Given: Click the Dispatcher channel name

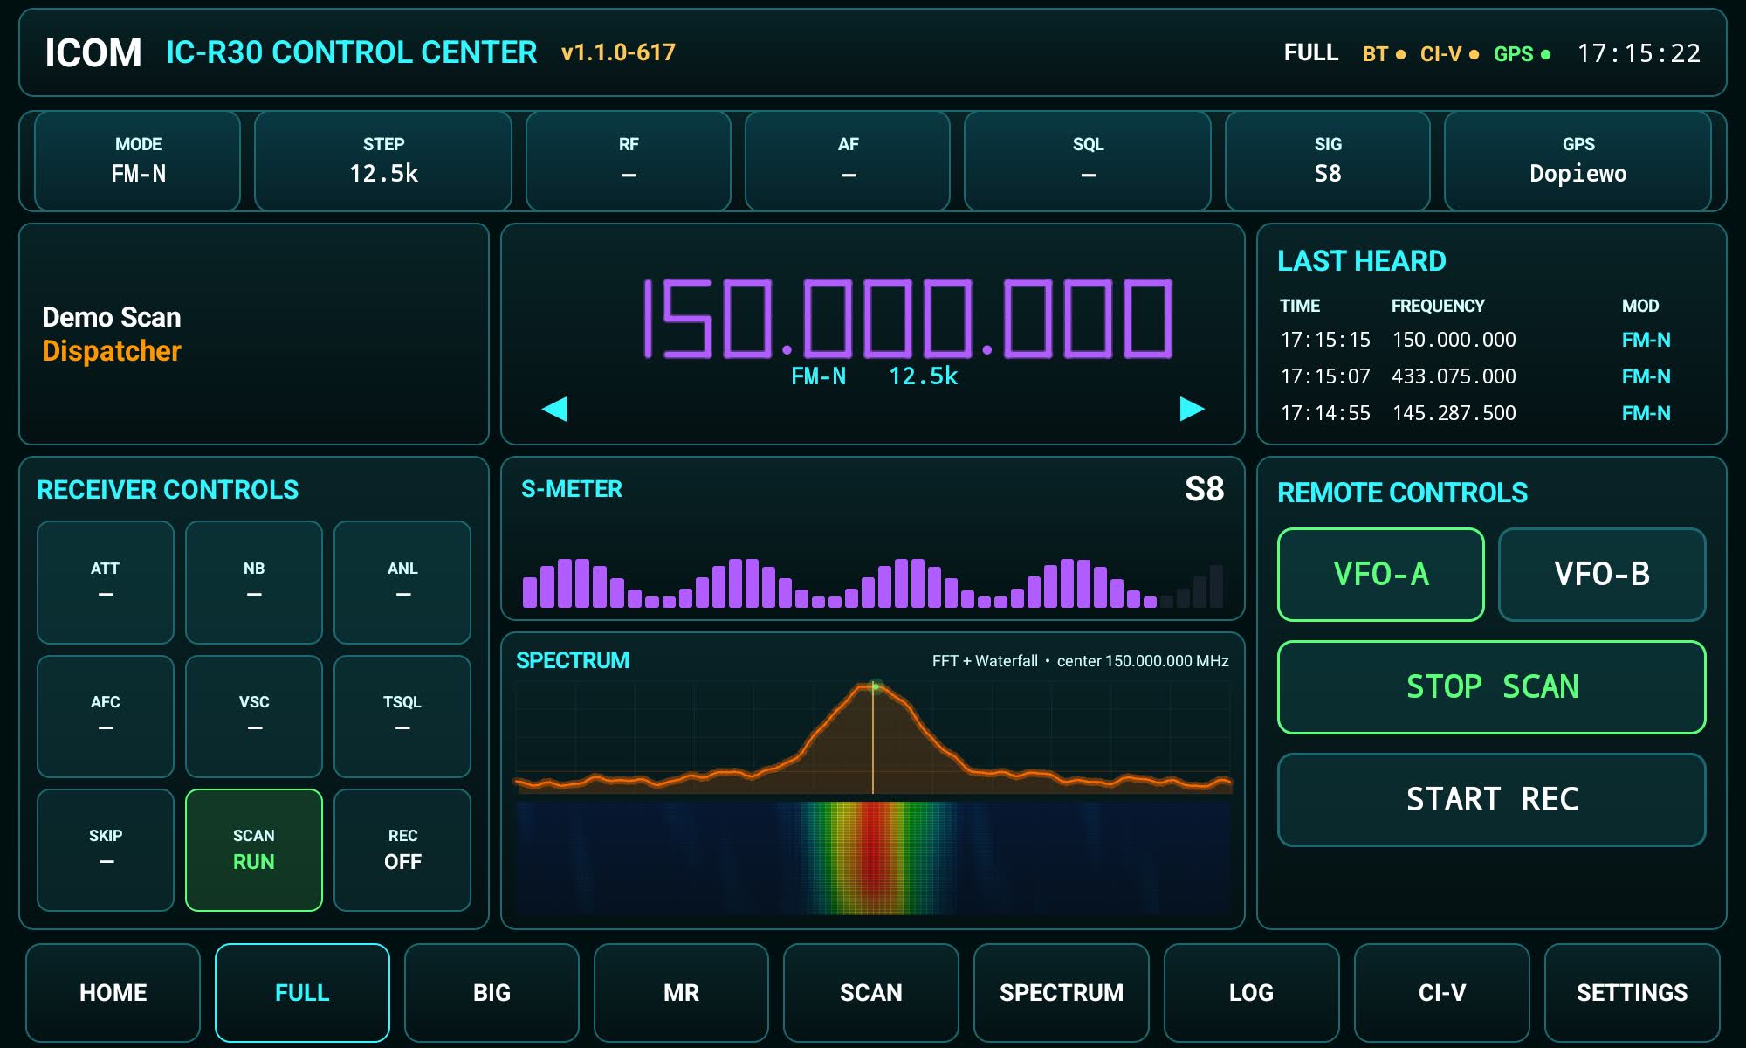Looking at the screenshot, I should tap(112, 351).
